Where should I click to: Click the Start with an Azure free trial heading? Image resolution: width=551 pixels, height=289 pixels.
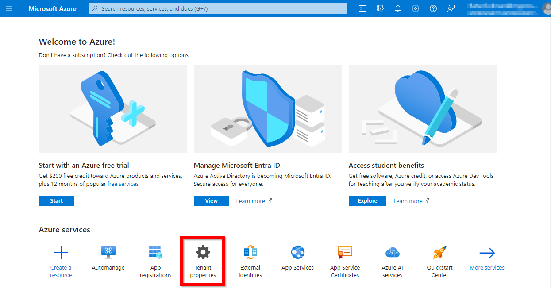84,166
